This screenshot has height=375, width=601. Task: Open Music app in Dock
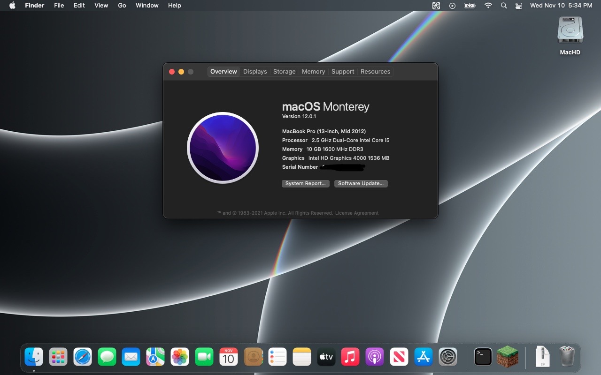coord(350,357)
